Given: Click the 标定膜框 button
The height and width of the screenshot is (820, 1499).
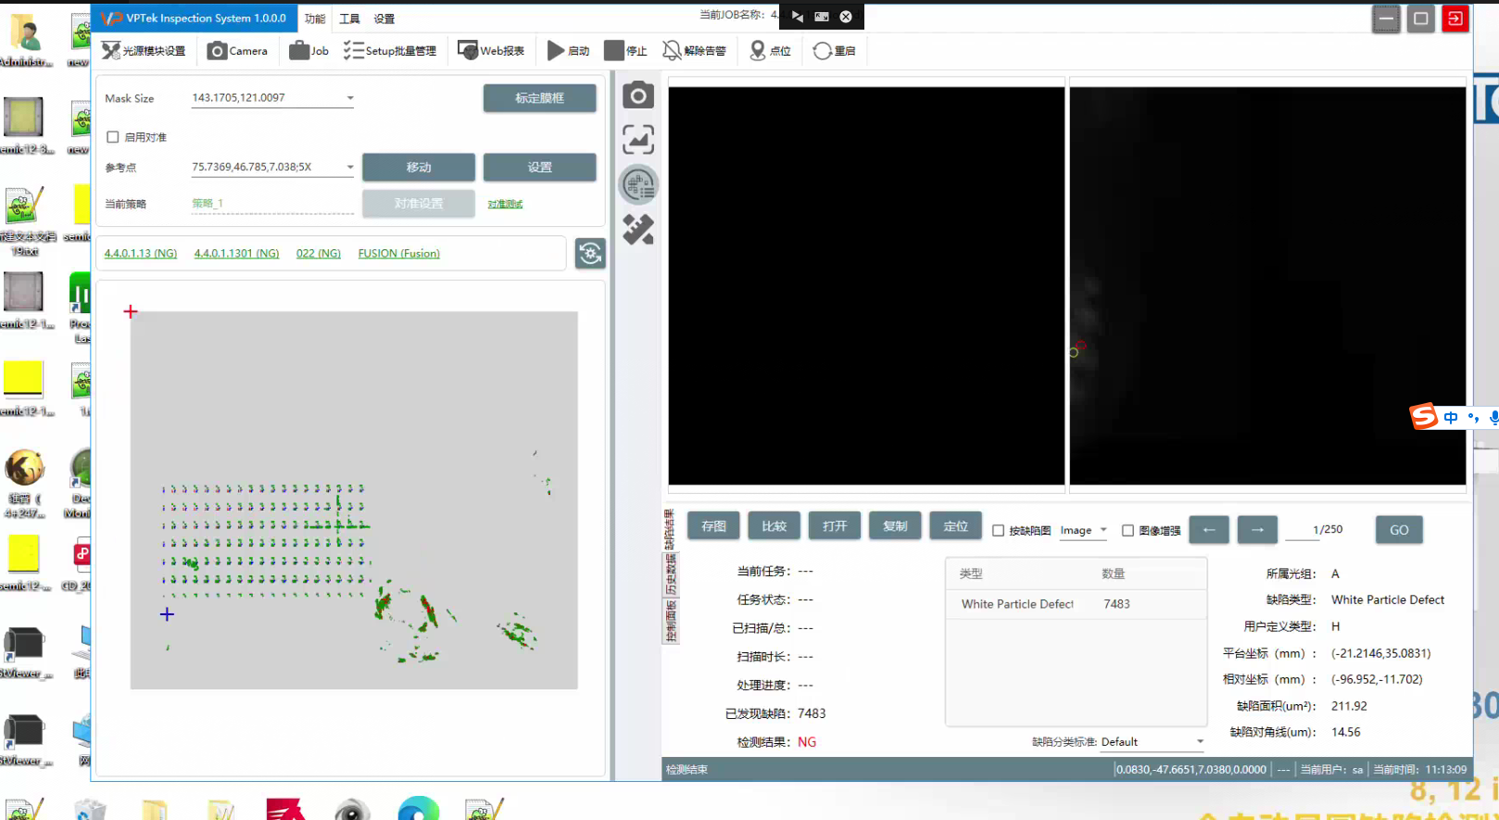Looking at the screenshot, I should [x=539, y=98].
